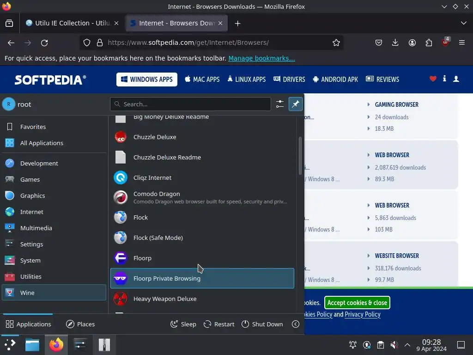This screenshot has width=473, height=355.
Task: Pin the application launcher open
Action: point(295,104)
